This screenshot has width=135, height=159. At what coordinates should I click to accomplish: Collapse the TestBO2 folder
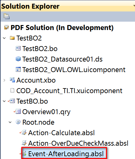[x=4, y=38]
